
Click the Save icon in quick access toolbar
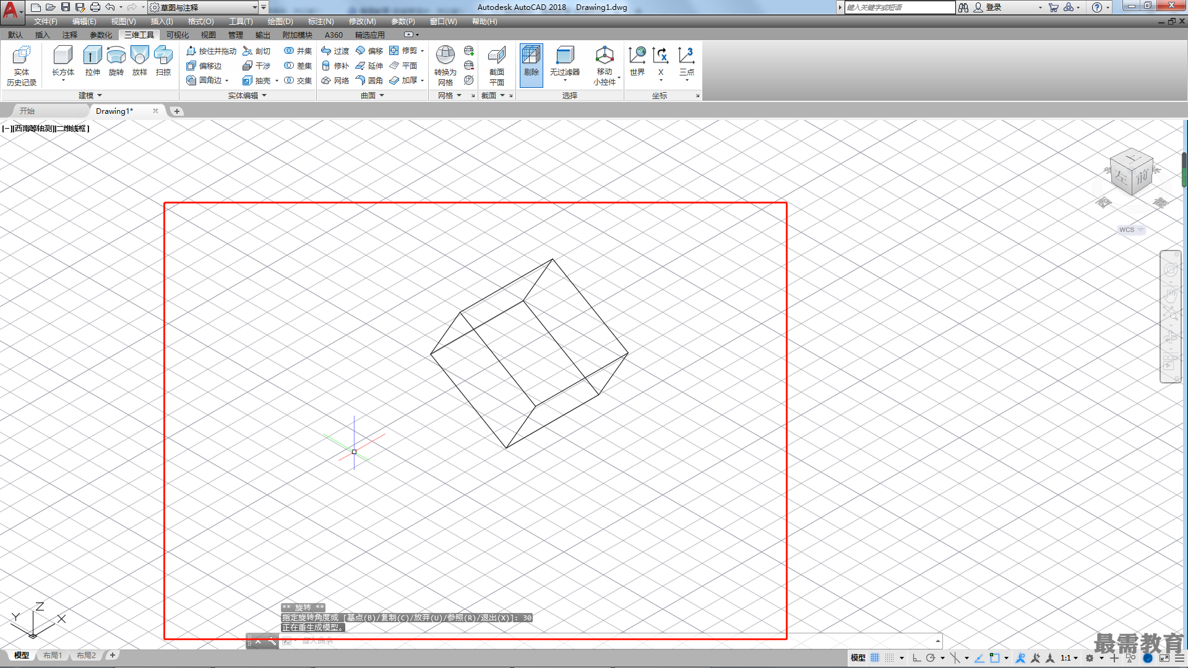pos(66,7)
